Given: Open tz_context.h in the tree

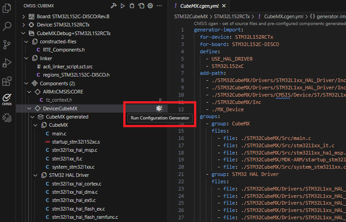Looking at the screenshot, I should tap(59, 100).
